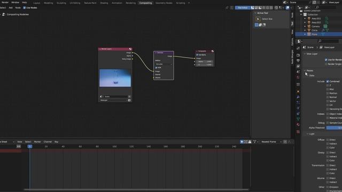Enable the Normal pass checkbox
This screenshot has height=192, width=342.
tap(328, 97)
